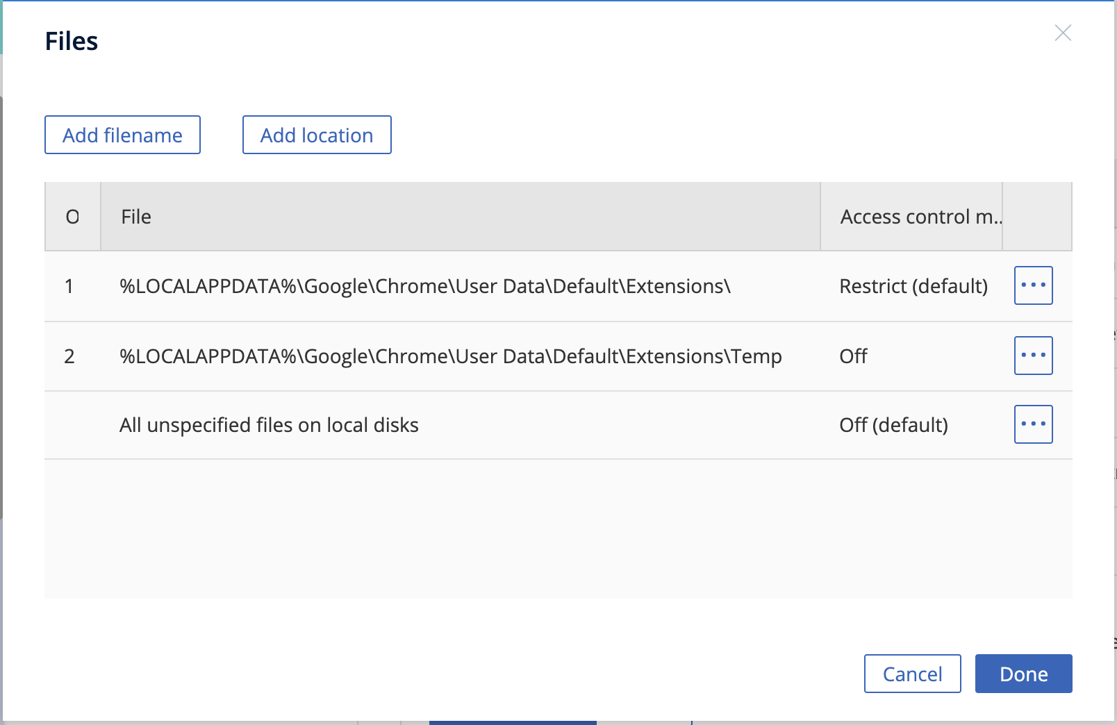Select the Extensions Temp rule row
The width and height of the screenshot is (1117, 725).
[450, 356]
